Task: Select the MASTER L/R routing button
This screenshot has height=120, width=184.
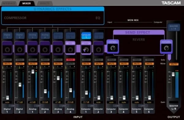Action: (x=174, y=27)
